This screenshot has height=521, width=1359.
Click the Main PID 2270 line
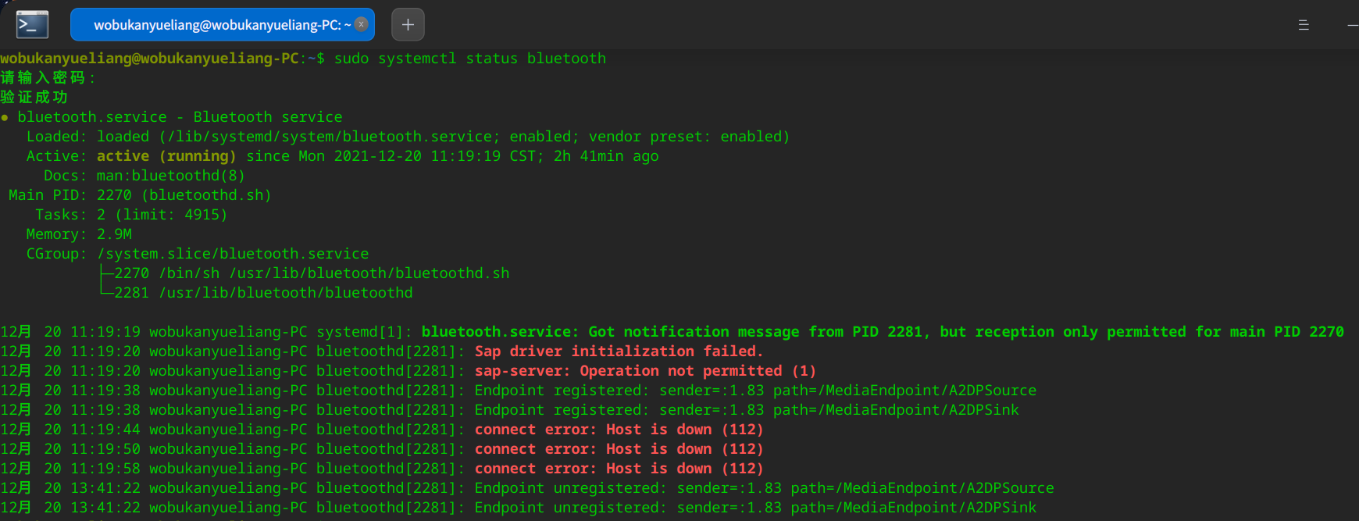click(x=141, y=195)
